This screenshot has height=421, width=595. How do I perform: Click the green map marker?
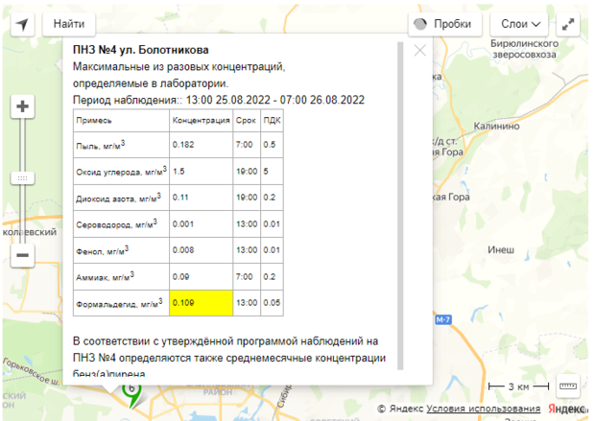click(x=131, y=392)
